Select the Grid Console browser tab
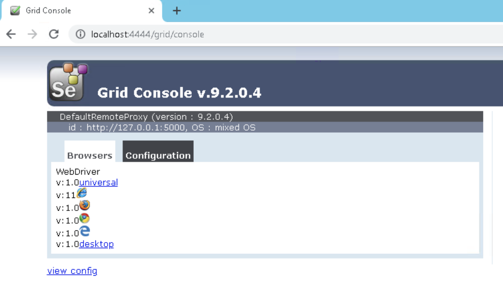Viewport: 503px width, 287px height. (82, 11)
